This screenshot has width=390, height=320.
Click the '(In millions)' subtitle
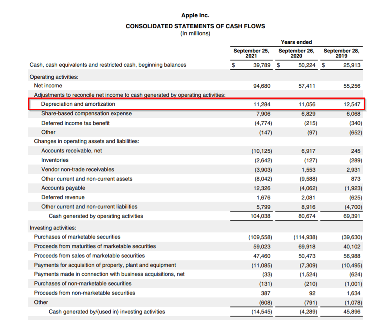[x=195, y=34]
